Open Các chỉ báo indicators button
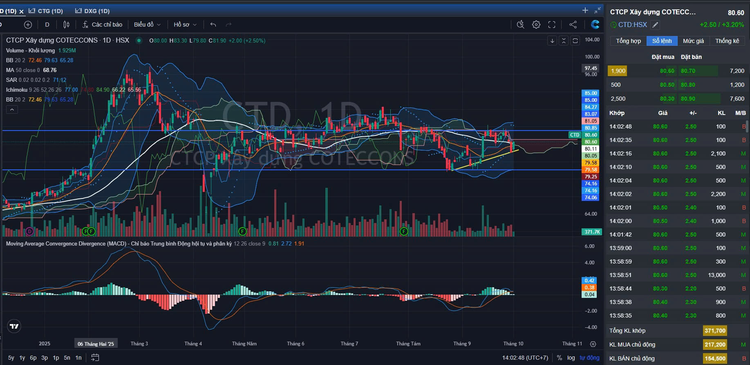Image resolution: width=750 pixels, height=365 pixels. pos(102,25)
